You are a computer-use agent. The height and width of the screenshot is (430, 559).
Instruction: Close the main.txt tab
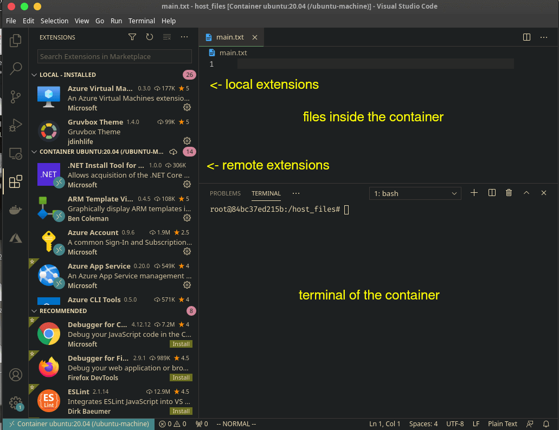255,37
